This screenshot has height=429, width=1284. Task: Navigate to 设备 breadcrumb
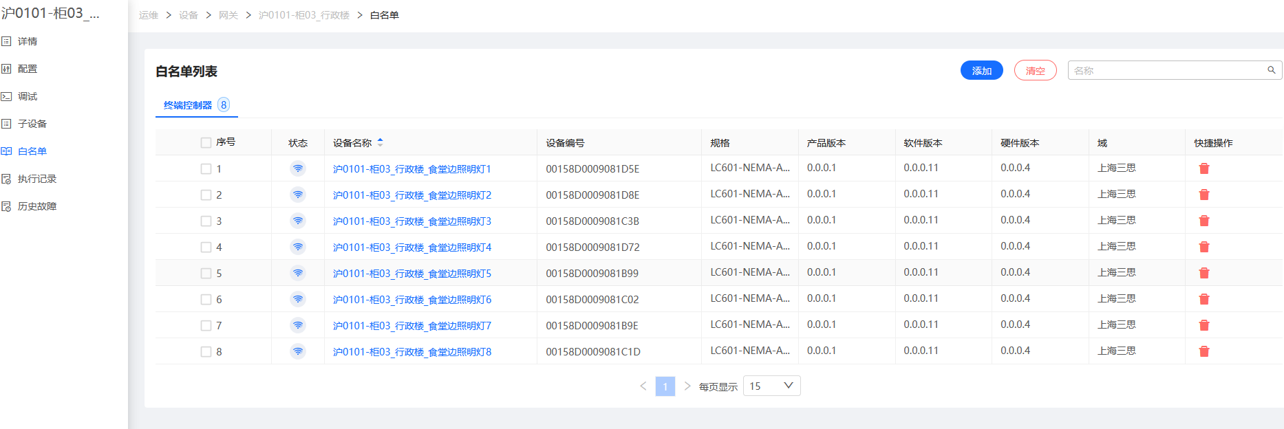pos(189,15)
